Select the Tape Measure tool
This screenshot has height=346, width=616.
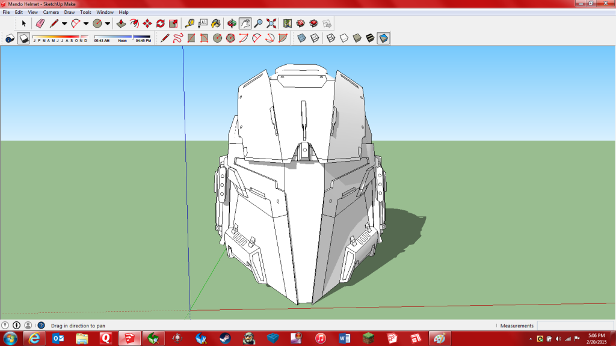coord(189,23)
